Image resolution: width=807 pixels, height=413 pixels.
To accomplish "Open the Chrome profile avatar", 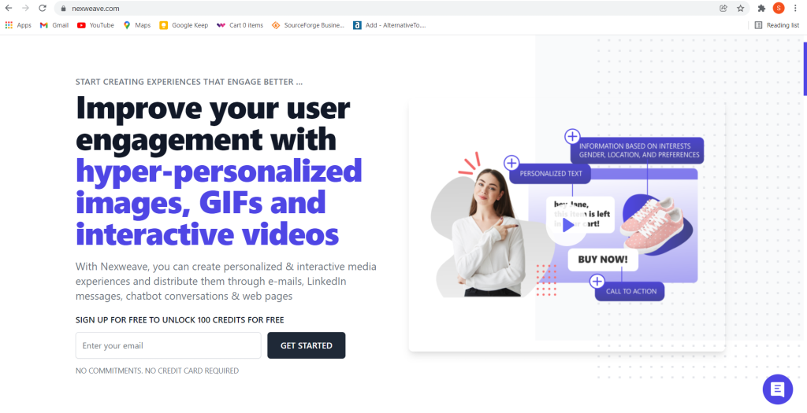I will (778, 8).
